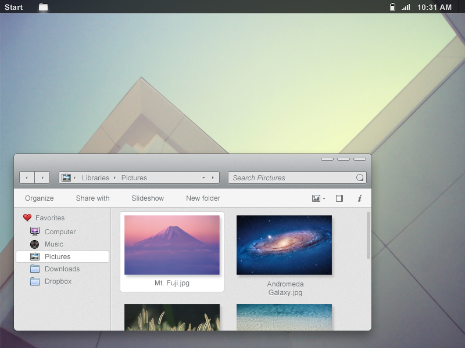The height and width of the screenshot is (348, 465).
Task: Select the Andromeda Galaxy thumbnail
Action: coord(284,245)
